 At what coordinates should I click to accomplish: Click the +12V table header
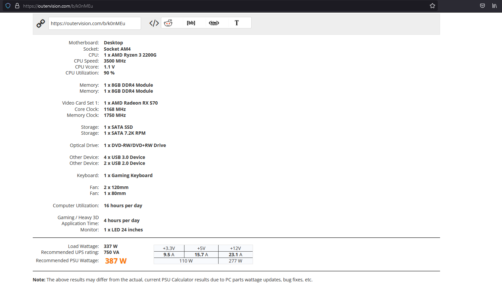pyautogui.click(x=235, y=248)
